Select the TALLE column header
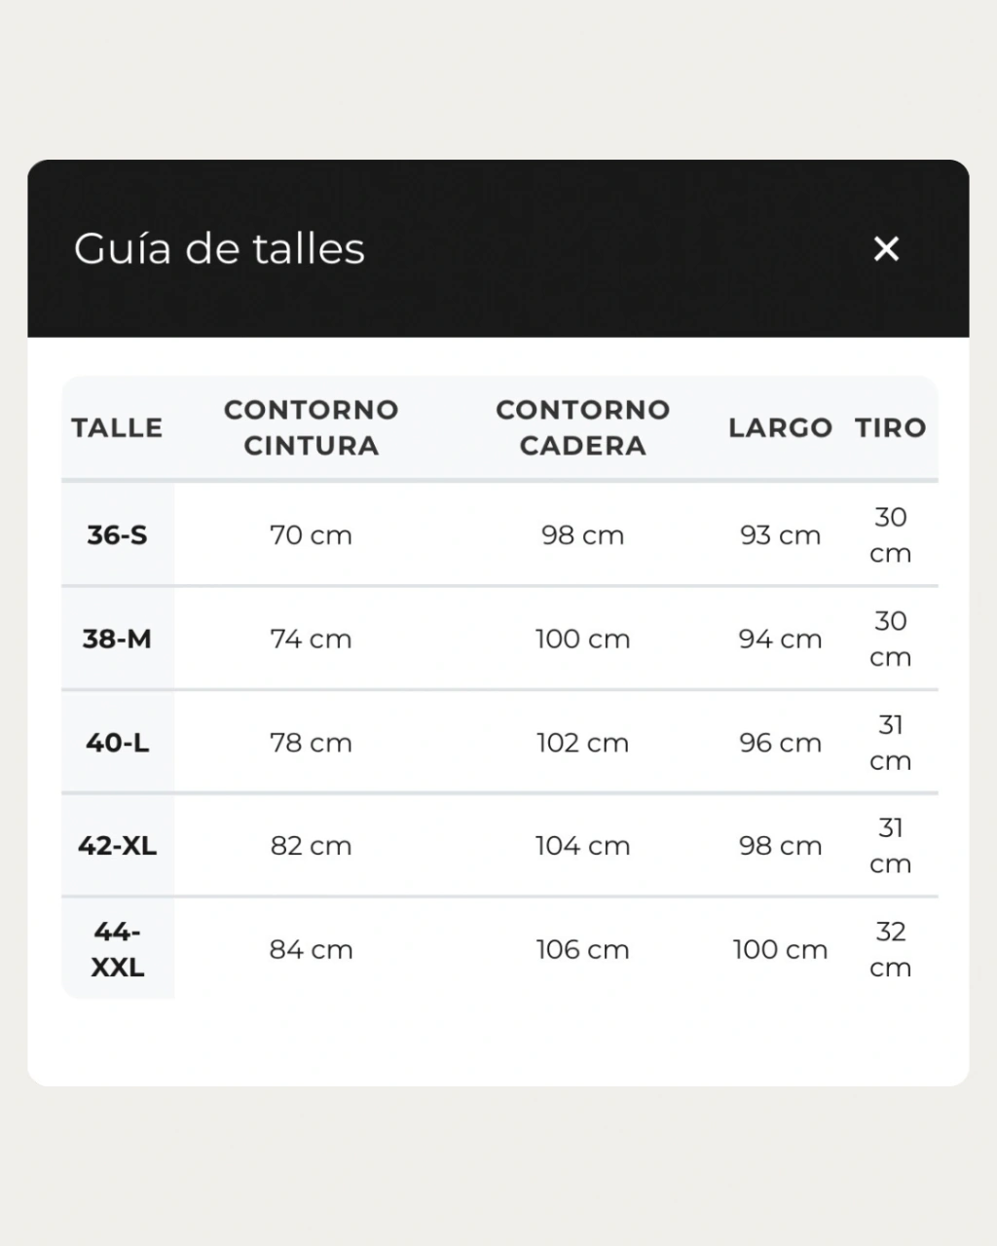This screenshot has height=1246, width=997. [117, 427]
